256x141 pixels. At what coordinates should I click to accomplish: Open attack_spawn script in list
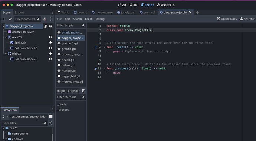[71, 32]
